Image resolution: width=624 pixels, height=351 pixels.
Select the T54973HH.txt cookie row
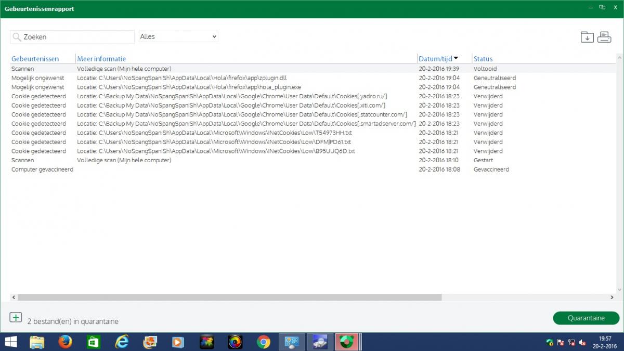coord(313,133)
